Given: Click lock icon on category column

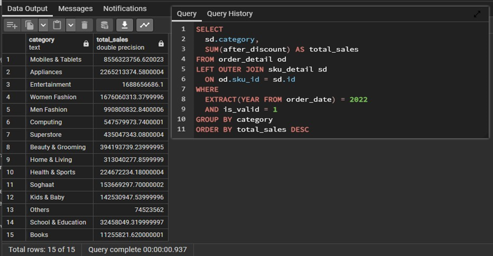Looking at the screenshot, I should (86, 44).
